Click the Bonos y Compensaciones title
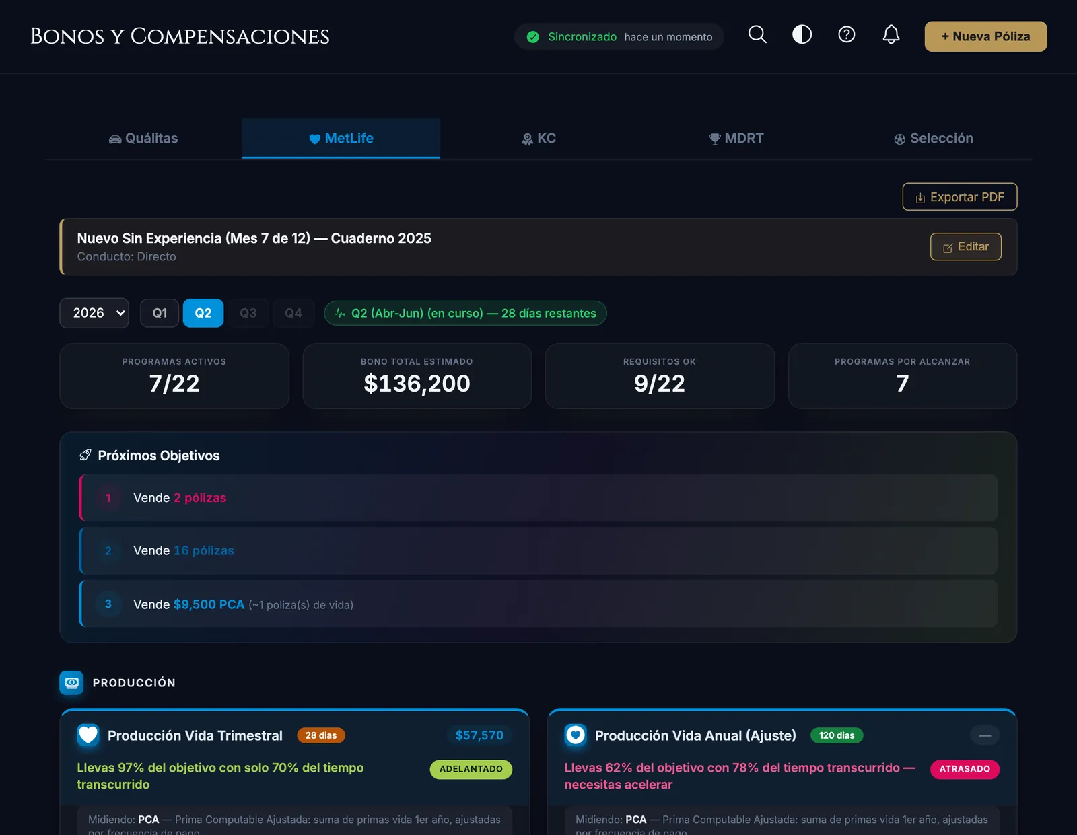The image size is (1077, 835). (180, 36)
